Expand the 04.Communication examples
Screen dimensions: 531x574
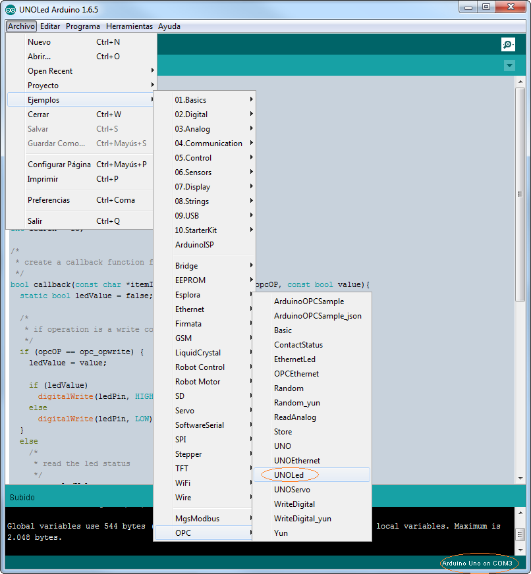click(204, 143)
